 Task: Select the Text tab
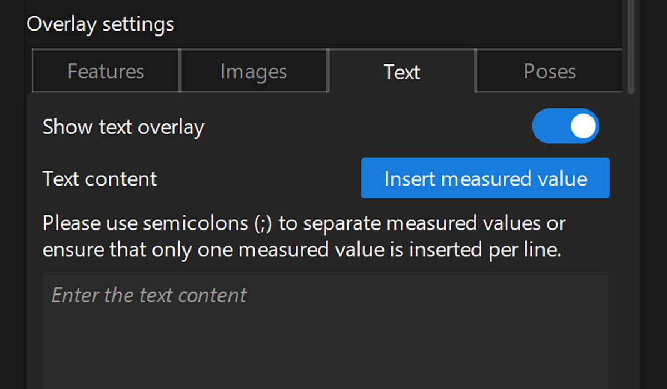coord(401,71)
